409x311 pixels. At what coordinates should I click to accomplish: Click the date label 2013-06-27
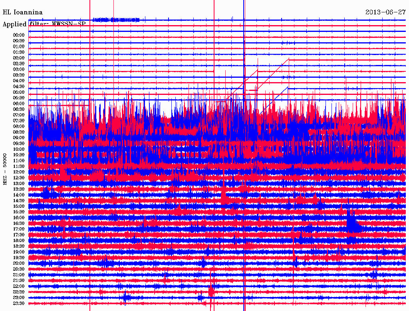385,12
